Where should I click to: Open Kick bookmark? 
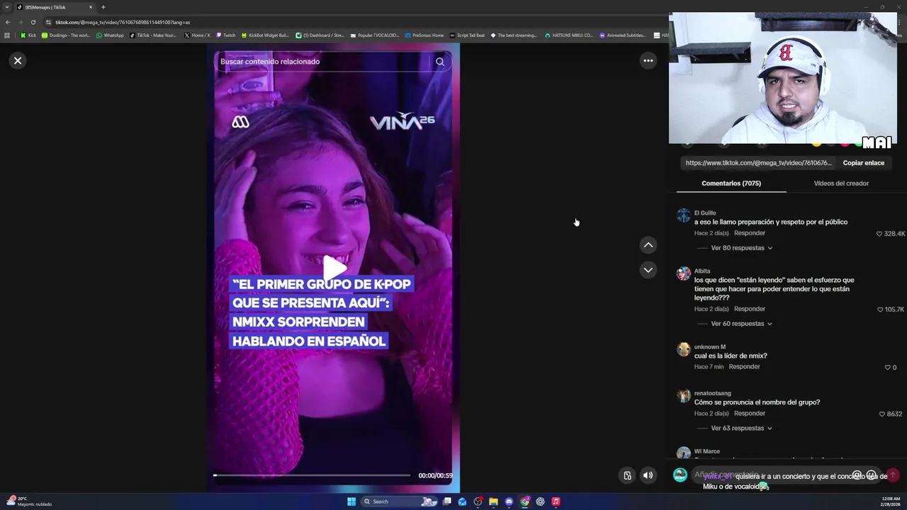coord(28,35)
